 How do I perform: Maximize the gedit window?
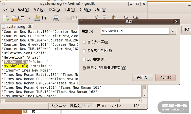coord(137,4)
